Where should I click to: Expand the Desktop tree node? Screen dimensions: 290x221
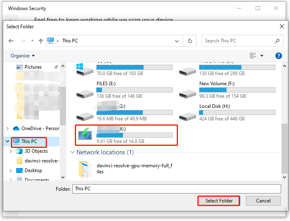coord(11,170)
